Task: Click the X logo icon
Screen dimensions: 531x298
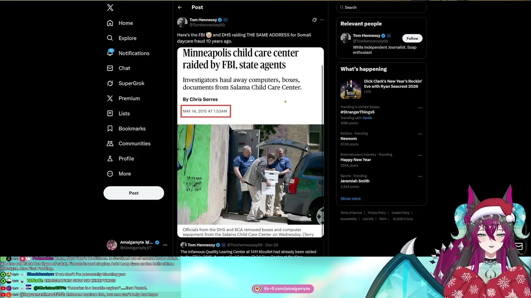Action: coord(110,7)
